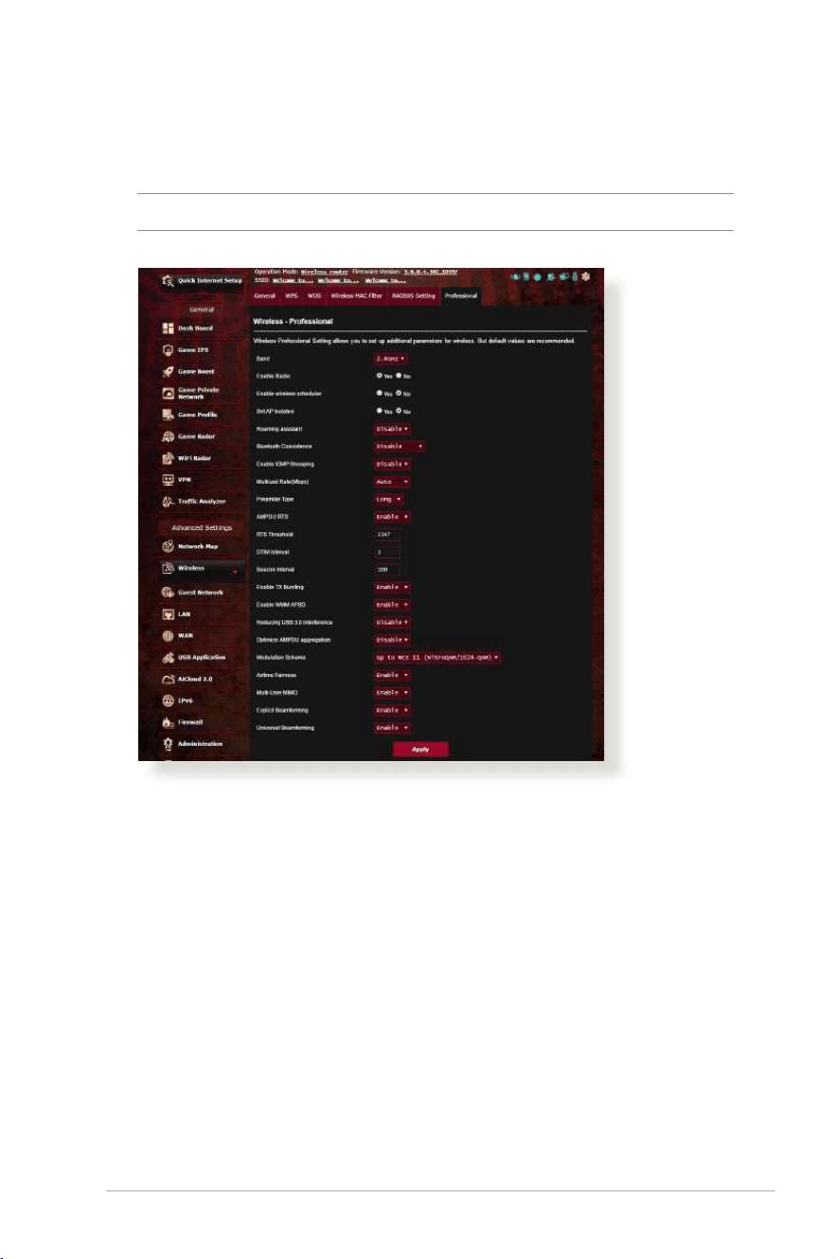This screenshot has height=1259, width=836.
Task: Open Universal Beamforming dropdown
Action: (x=393, y=728)
